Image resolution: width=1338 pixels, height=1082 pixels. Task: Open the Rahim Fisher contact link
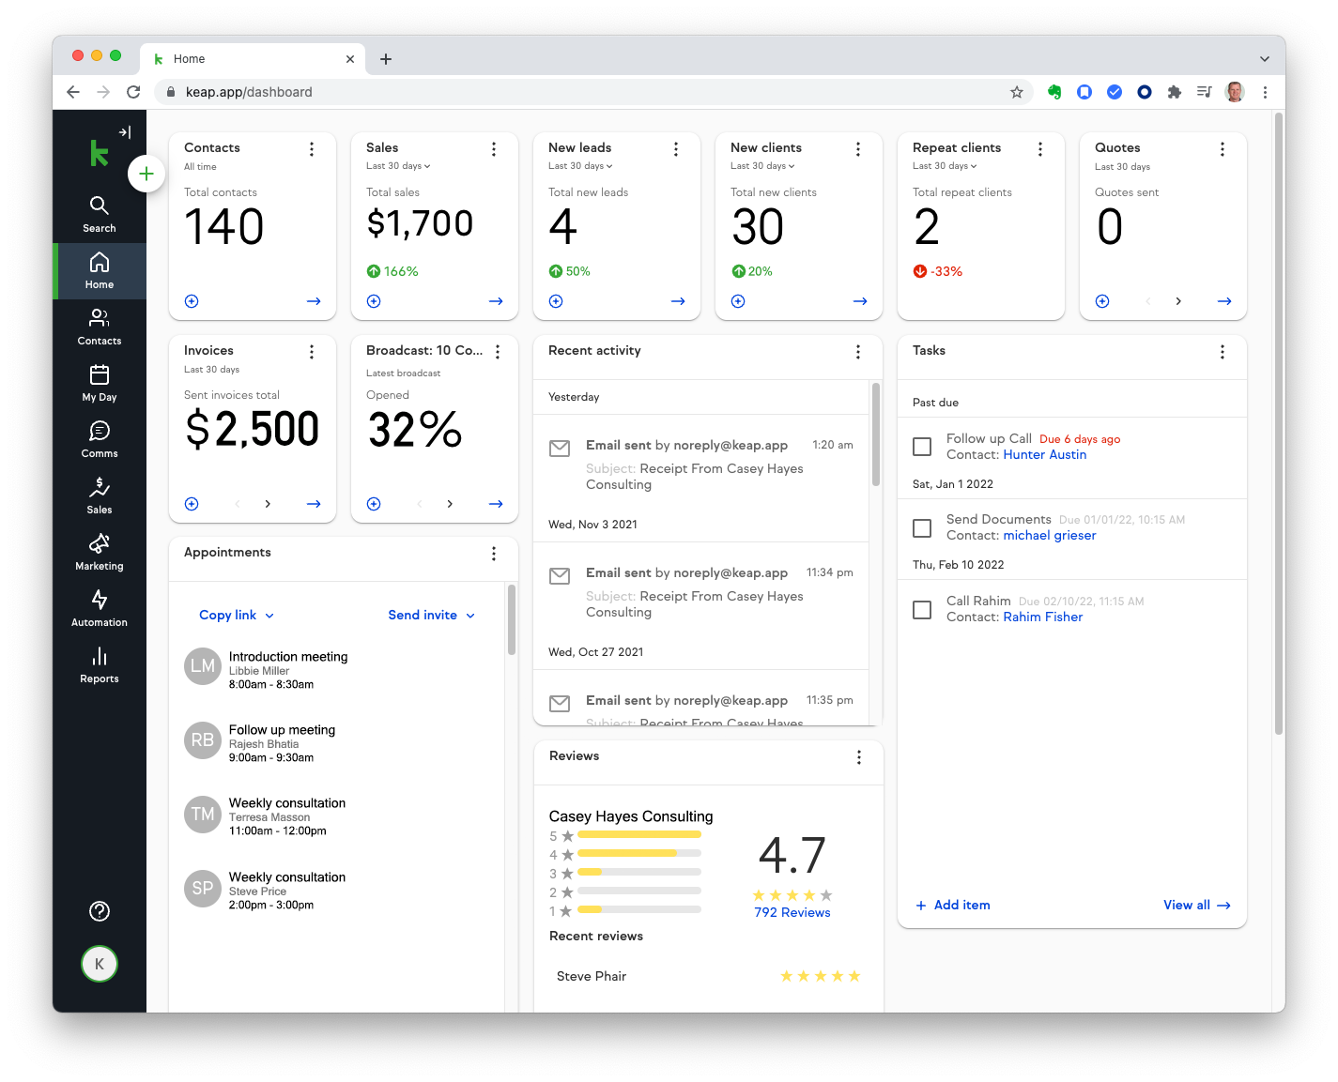coord(1043,617)
